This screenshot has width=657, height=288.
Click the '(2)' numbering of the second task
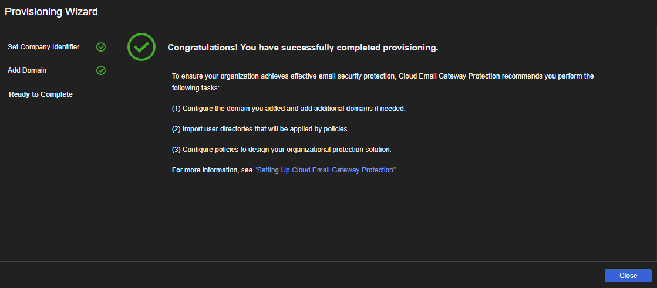[x=176, y=129]
